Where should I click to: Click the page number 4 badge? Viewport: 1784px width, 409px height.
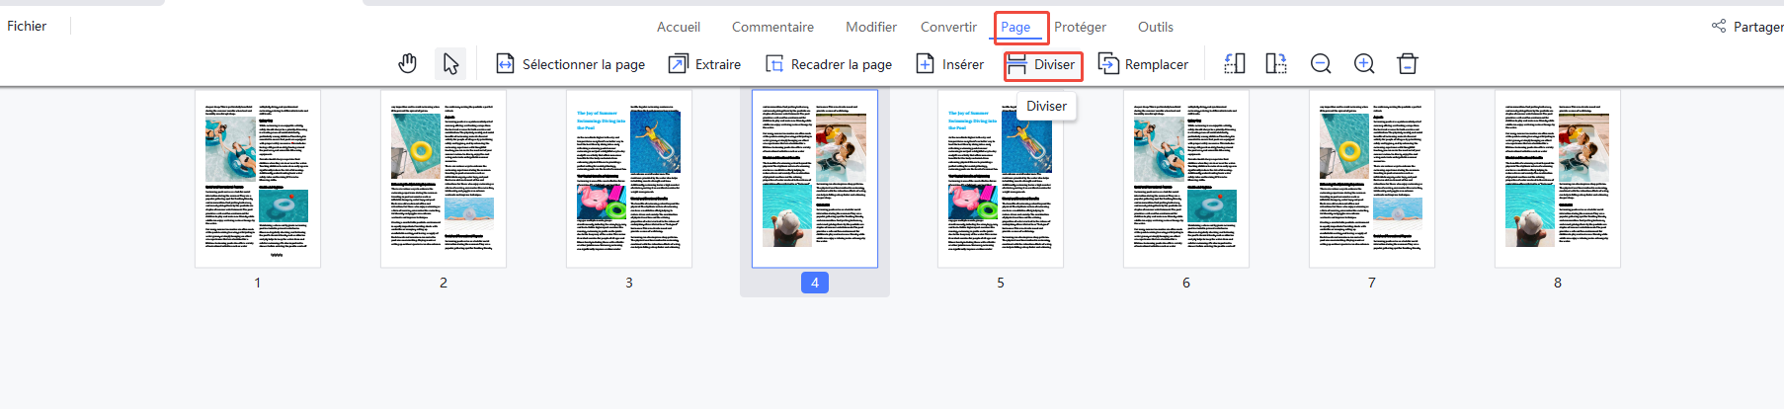(x=815, y=283)
